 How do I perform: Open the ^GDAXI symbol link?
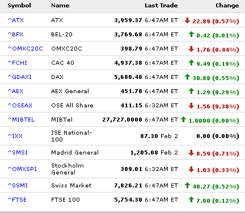20,77
